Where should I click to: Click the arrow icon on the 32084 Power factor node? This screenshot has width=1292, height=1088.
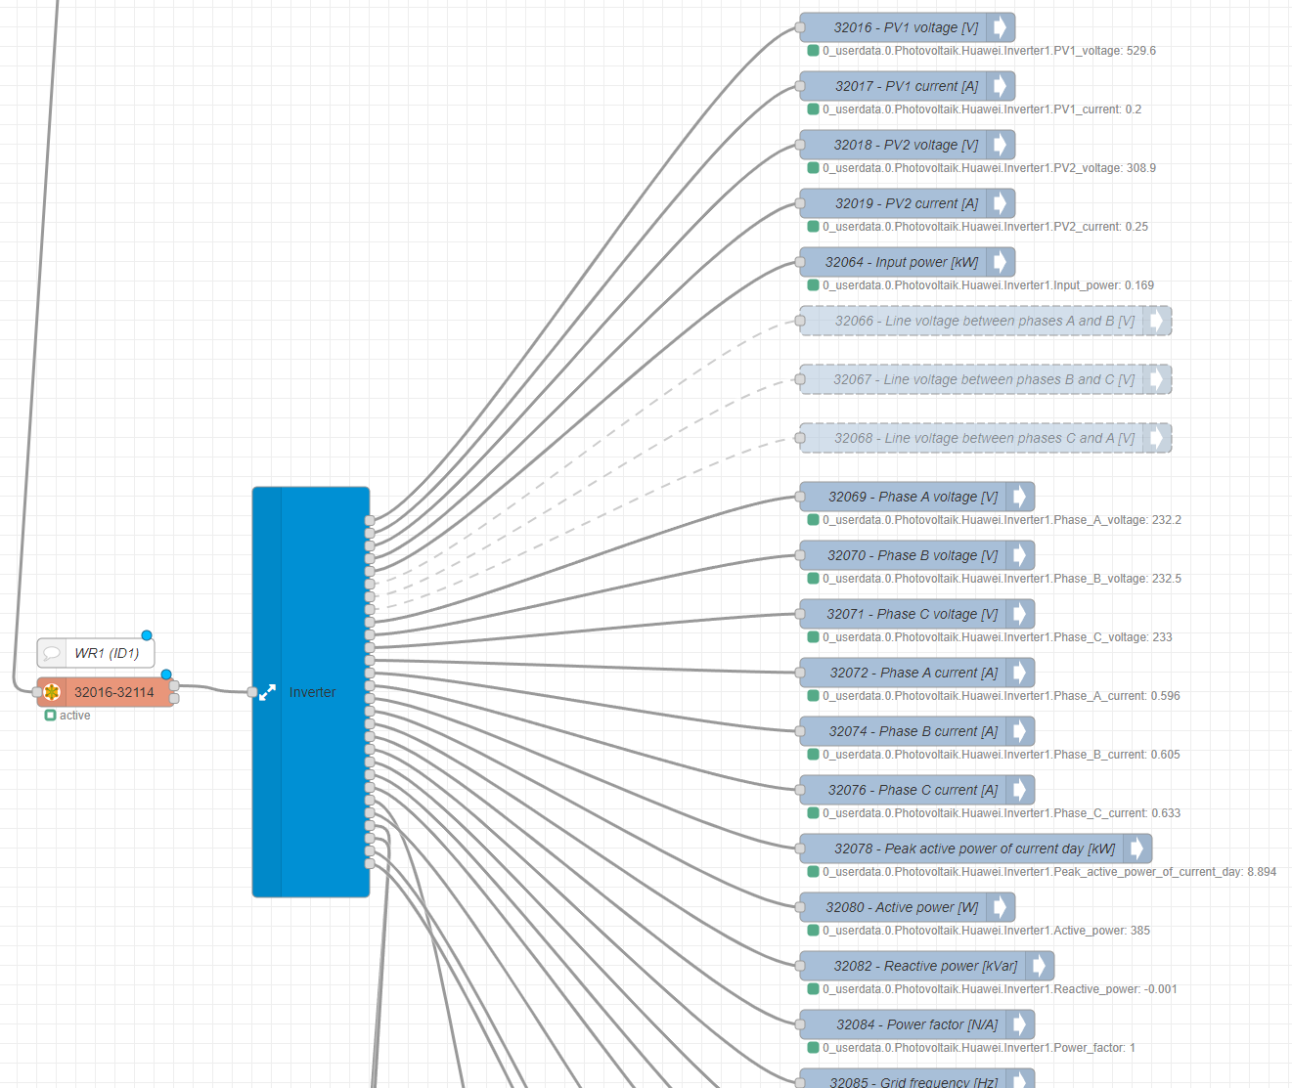click(x=1020, y=1024)
